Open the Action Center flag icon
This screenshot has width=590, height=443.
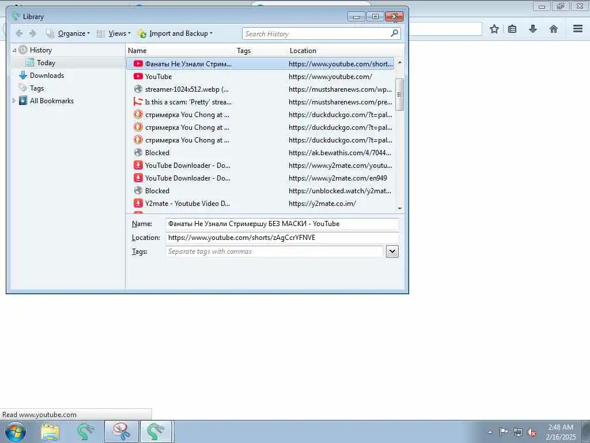point(504,431)
